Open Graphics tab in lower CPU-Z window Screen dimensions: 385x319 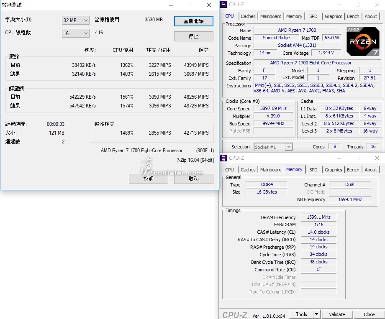point(333,170)
